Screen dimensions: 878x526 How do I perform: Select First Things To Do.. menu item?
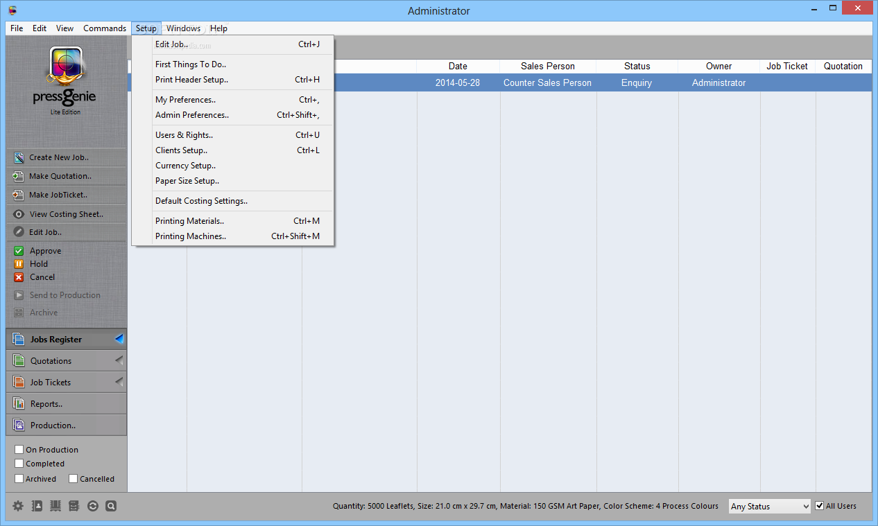click(x=233, y=64)
